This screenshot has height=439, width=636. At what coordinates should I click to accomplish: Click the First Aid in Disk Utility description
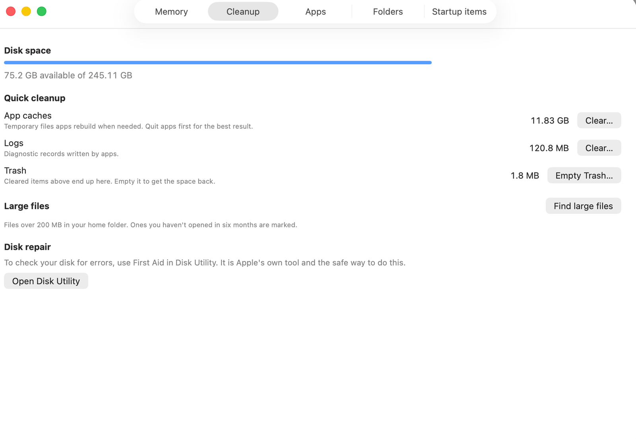click(x=205, y=263)
